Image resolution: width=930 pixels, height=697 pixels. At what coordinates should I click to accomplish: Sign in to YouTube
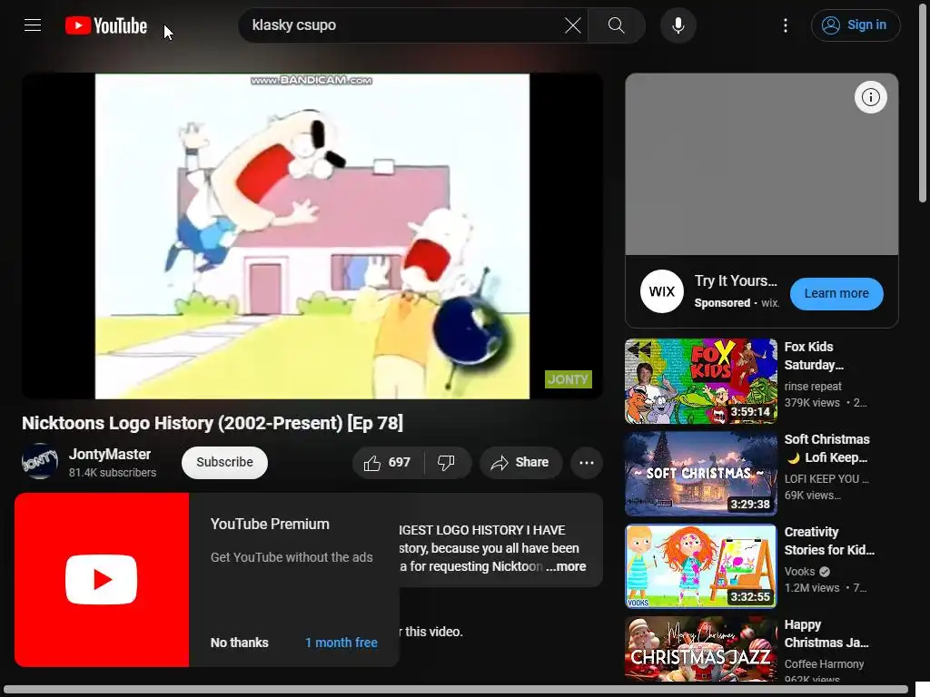(x=856, y=25)
